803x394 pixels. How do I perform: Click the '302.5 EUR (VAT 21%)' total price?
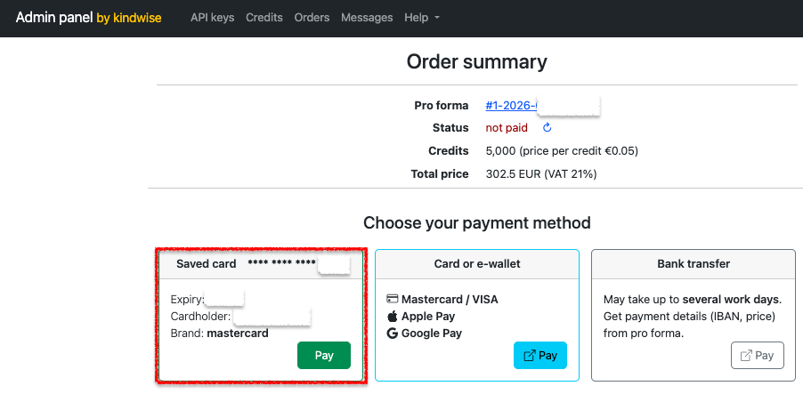coord(541,174)
